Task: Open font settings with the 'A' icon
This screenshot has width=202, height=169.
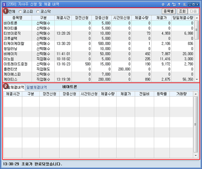Action: click(168, 4)
